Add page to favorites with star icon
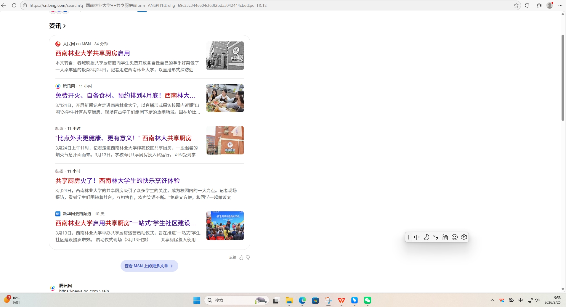The image size is (566, 307). click(516, 5)
